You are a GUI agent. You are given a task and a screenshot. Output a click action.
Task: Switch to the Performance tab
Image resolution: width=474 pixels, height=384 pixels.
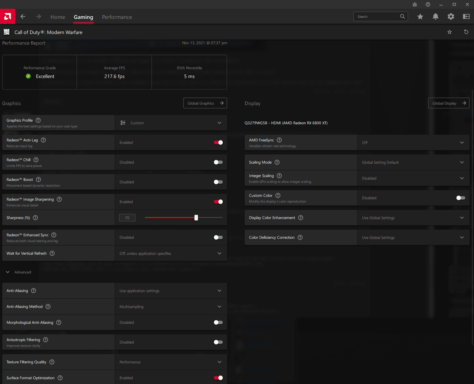point(117,17)
